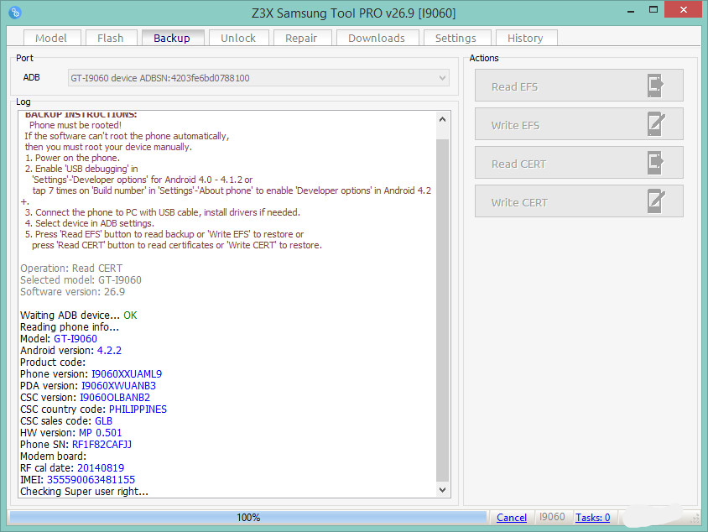The width and height of the screenshot is (708, 532).
Task: Click the CSC version I9060OLBANB2
Action: click(x=115, y=398)
